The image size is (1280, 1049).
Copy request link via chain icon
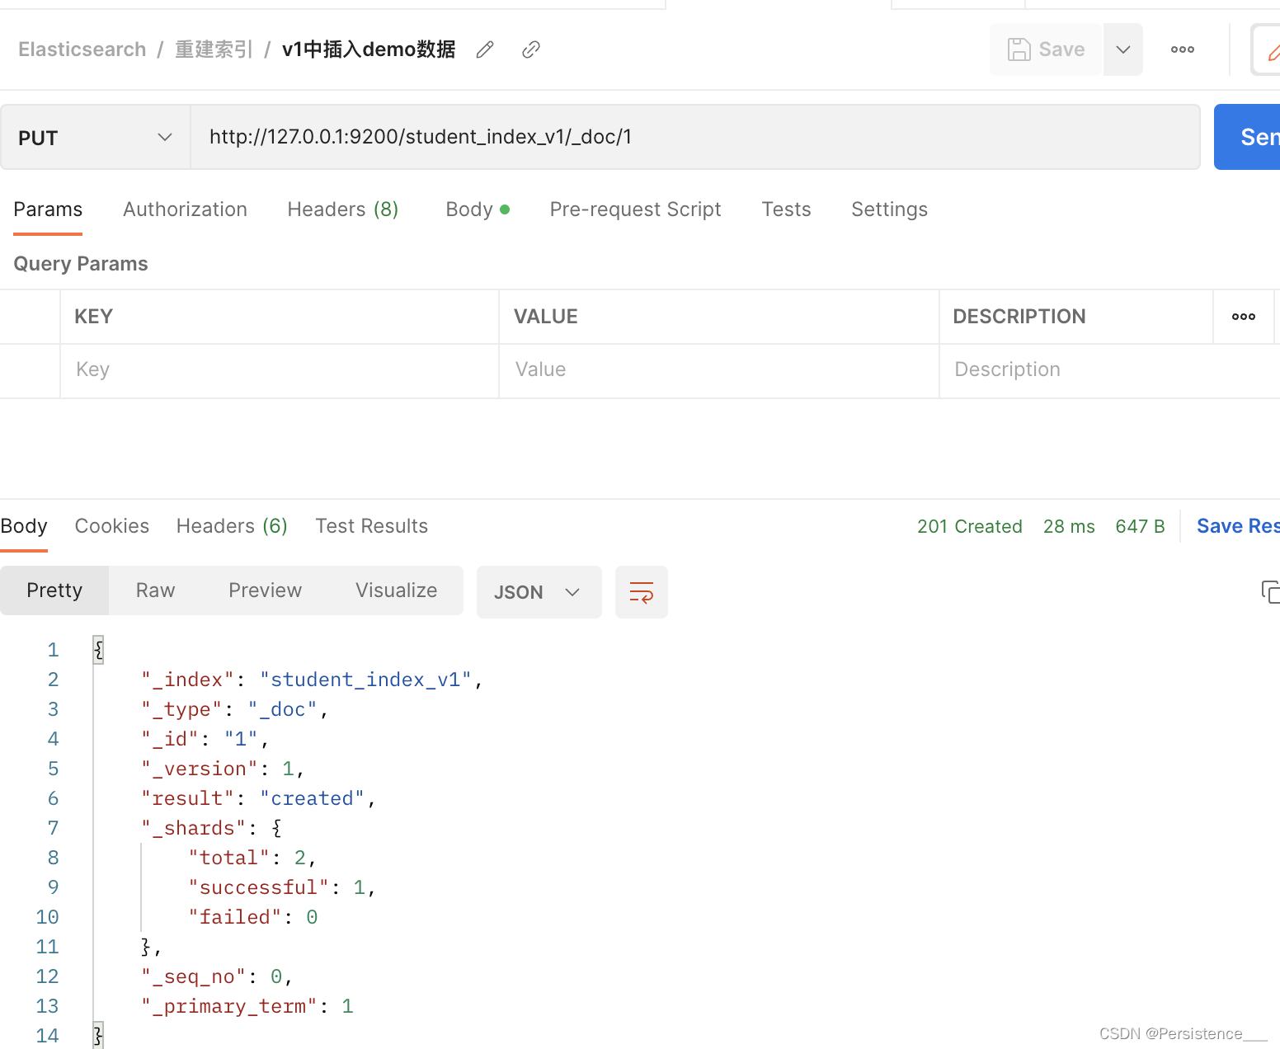(531, 49)
